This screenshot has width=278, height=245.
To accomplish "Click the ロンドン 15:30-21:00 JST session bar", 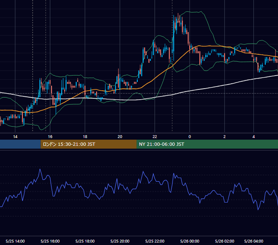I will coord(89,144).
